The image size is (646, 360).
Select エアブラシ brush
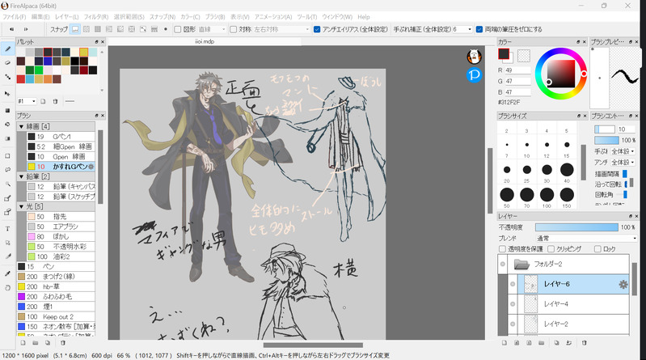pyautogui.click(x=61, y=227)
